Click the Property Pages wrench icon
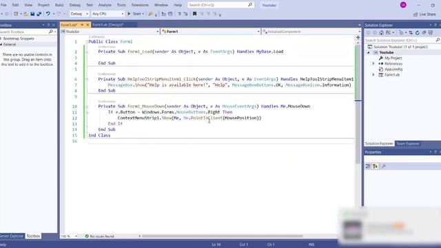Viewport: 441px width, 248px height. (x=384, y=167)
